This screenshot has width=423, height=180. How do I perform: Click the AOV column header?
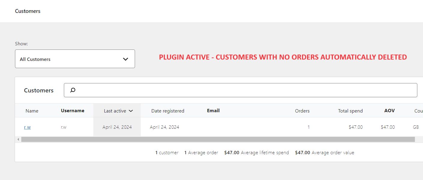click(389, 111)
